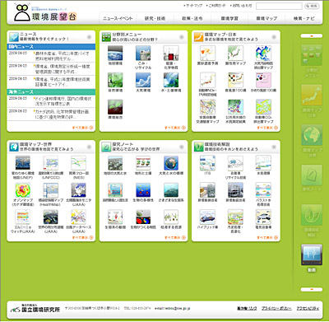Image resolution: width=329 pixels, height=322 pixels.
Task: Click the お問い合わせ link at top
Action: 241,6
